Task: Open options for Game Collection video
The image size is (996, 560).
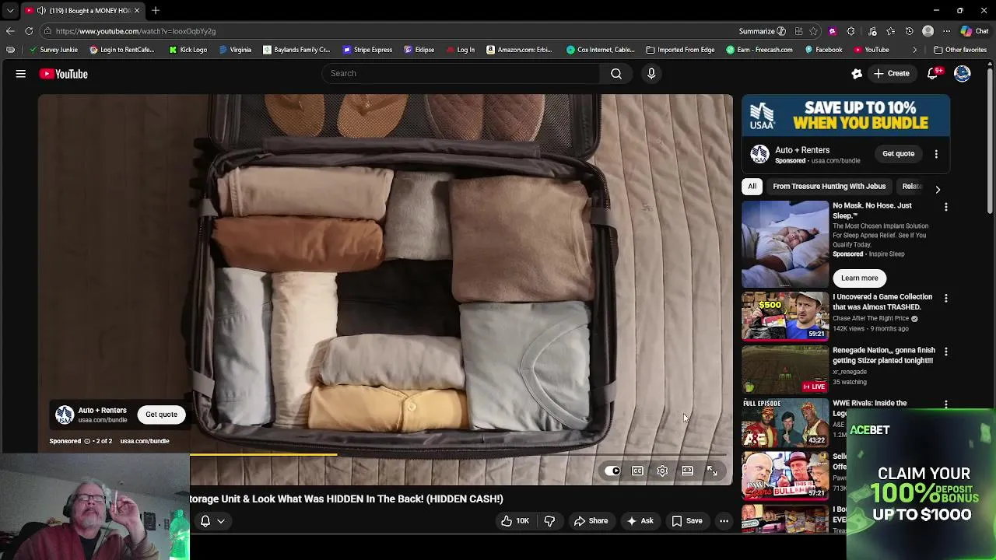Action: pyautogui.click(x=946, y=298)
